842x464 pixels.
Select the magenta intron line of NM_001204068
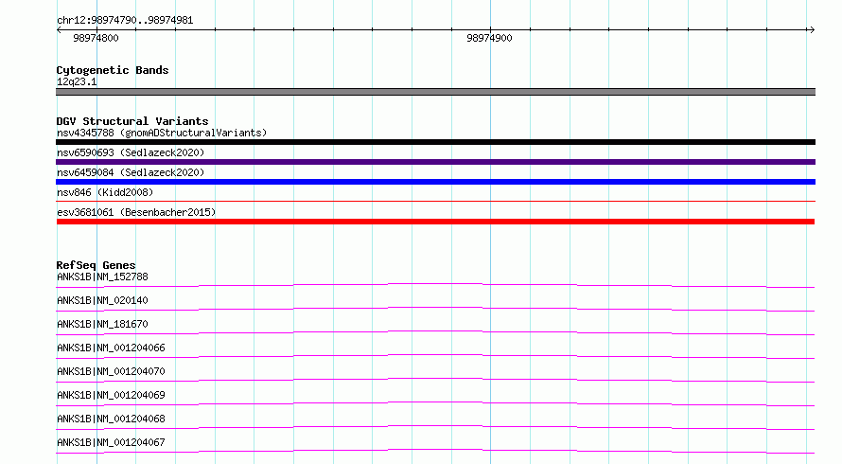tap(435, 426)
